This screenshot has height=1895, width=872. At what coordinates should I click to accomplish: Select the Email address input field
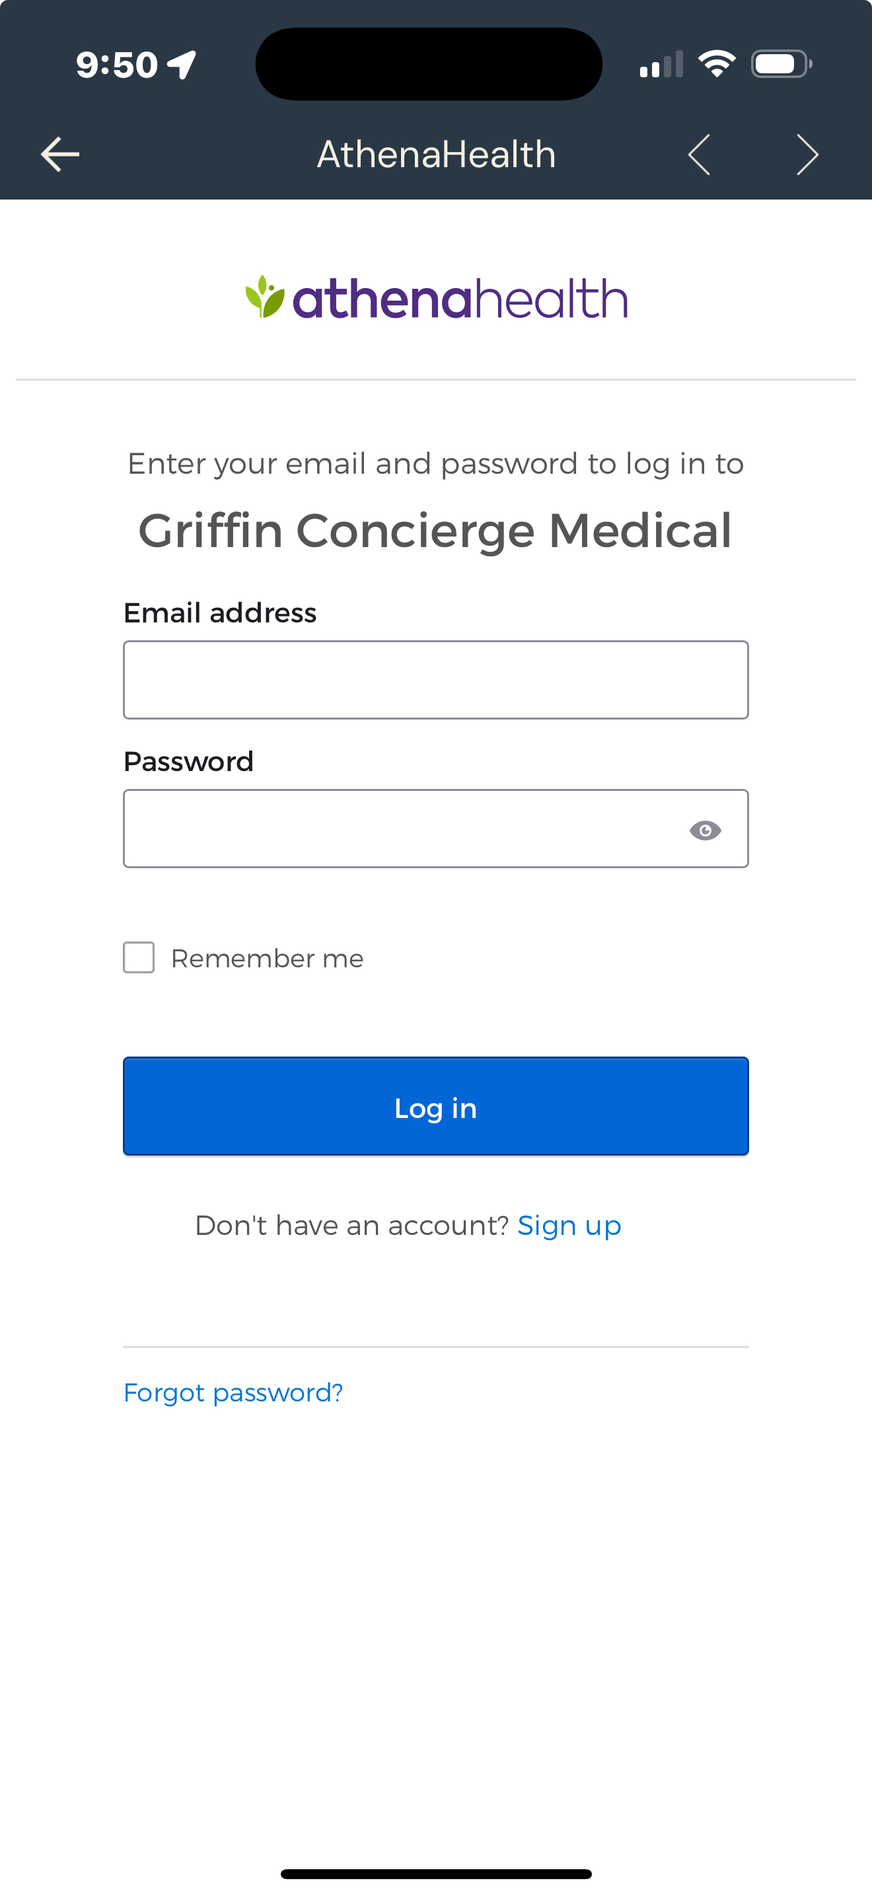pos(436,680)
